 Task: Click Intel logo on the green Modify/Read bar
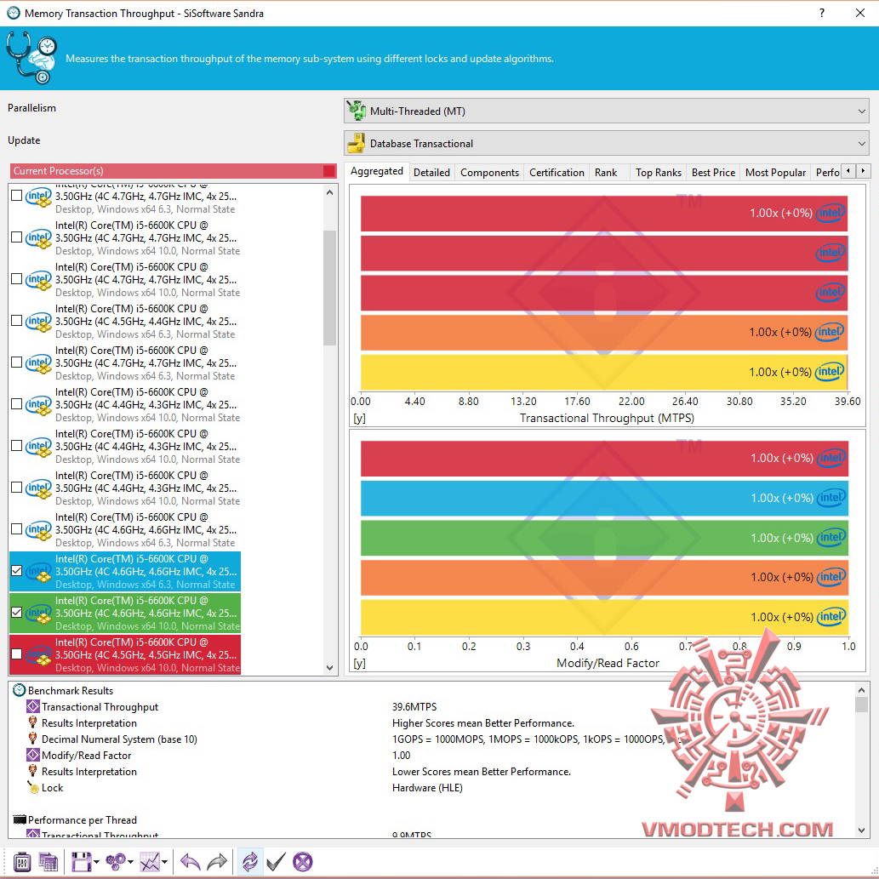(x=831, y=538)
